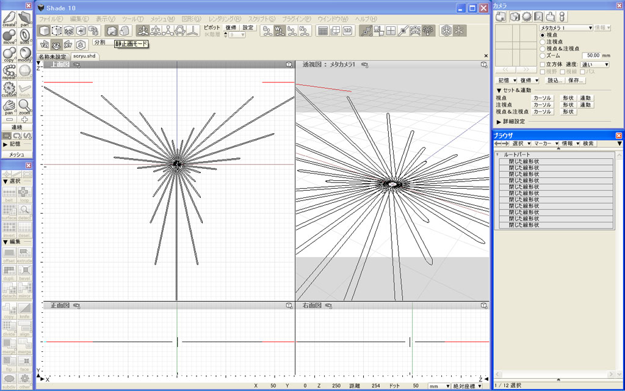Open the part tool in toolbox
The width and height of the screenshot is (625, 391).
coord(24,19)
